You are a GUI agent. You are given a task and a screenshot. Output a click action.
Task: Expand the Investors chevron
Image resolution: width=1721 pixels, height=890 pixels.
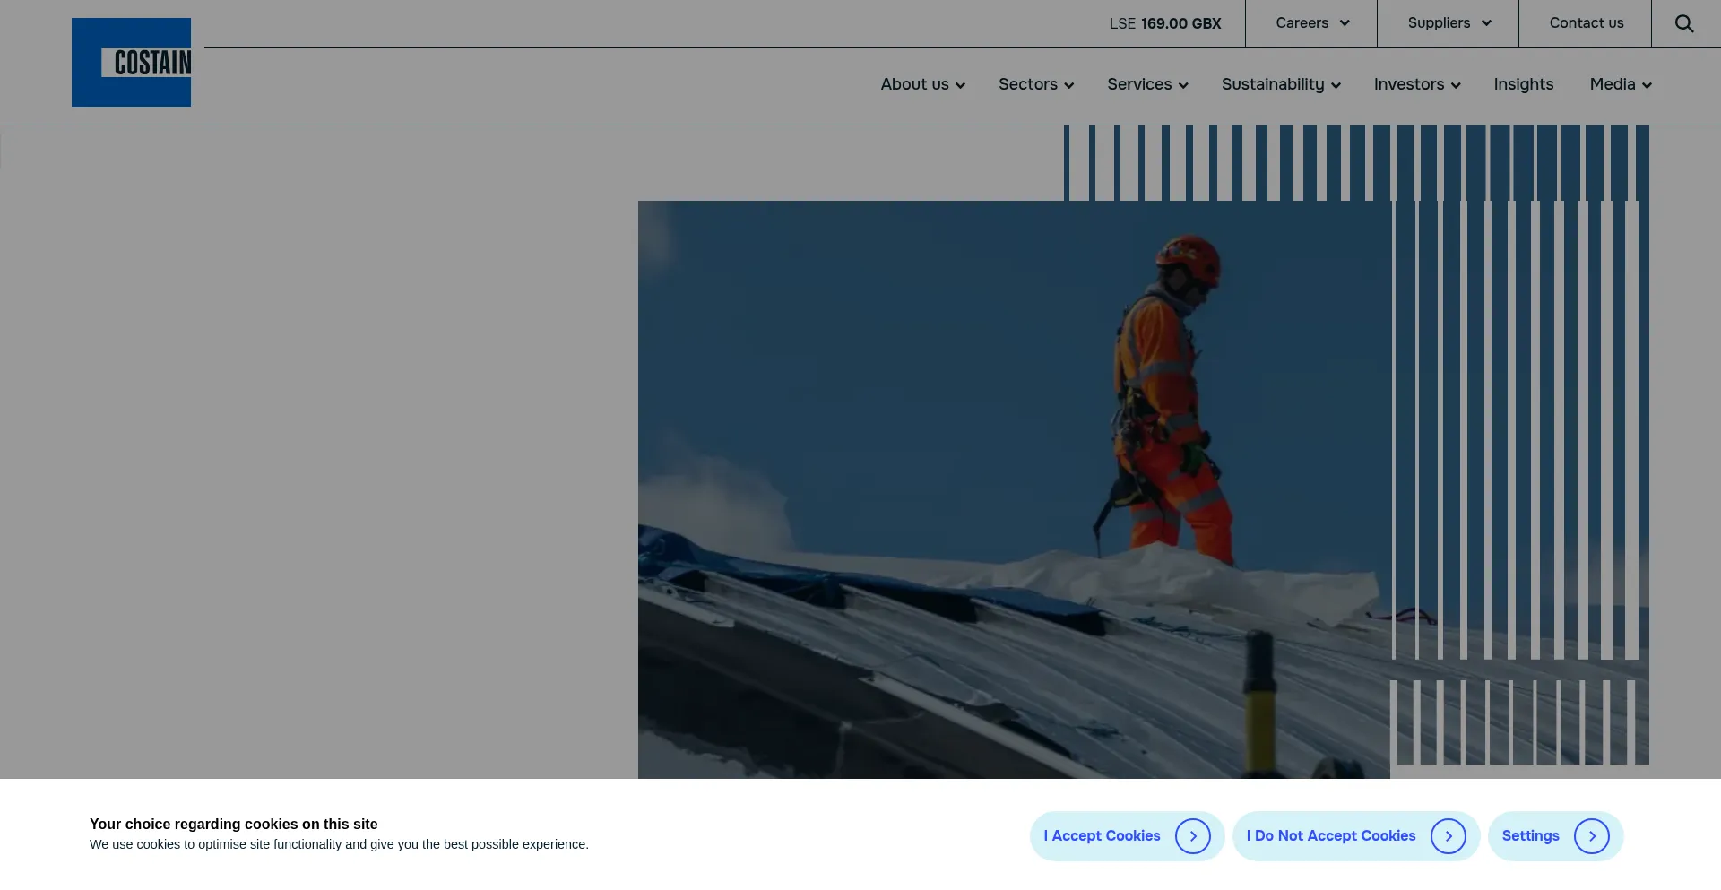coord(1456,85)
